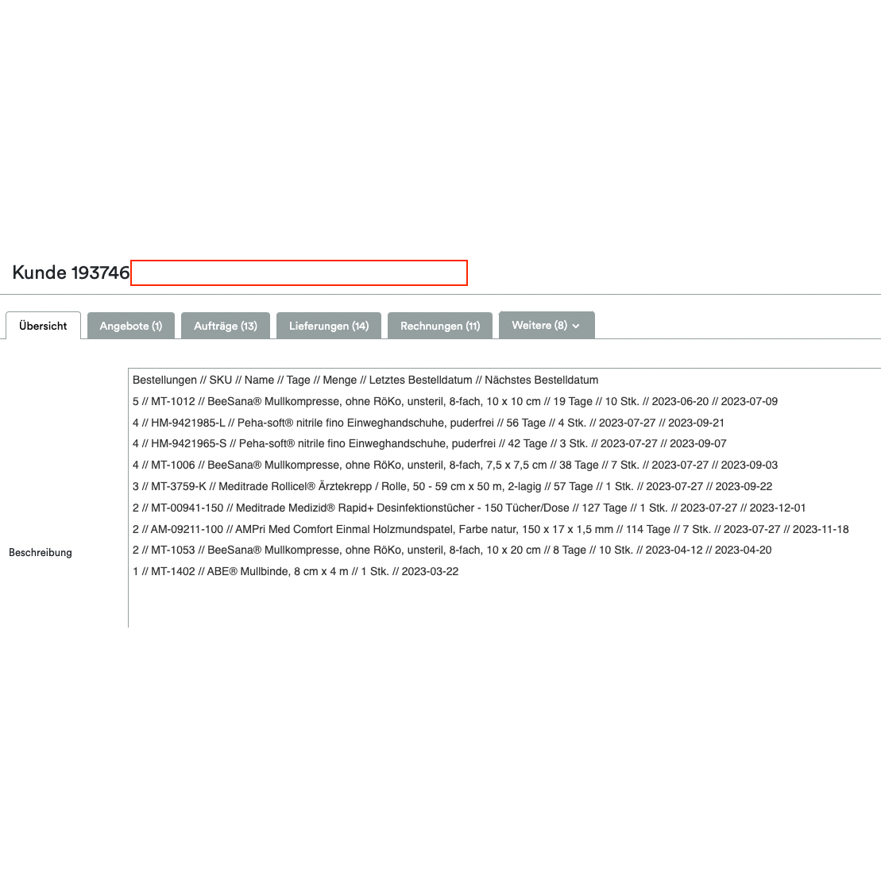Click the Beschreibung label
The height and width of the screenshot is (881, 881).
tap(41, 552)
